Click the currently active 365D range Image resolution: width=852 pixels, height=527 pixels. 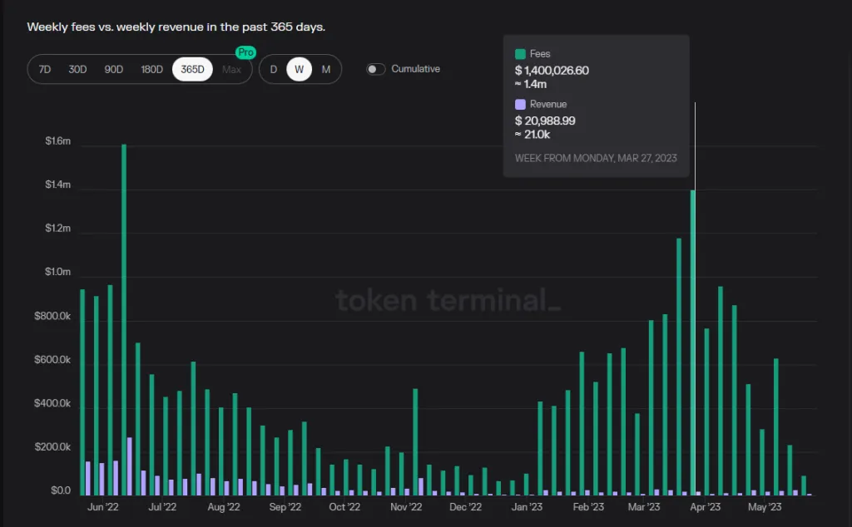point(191,69)
